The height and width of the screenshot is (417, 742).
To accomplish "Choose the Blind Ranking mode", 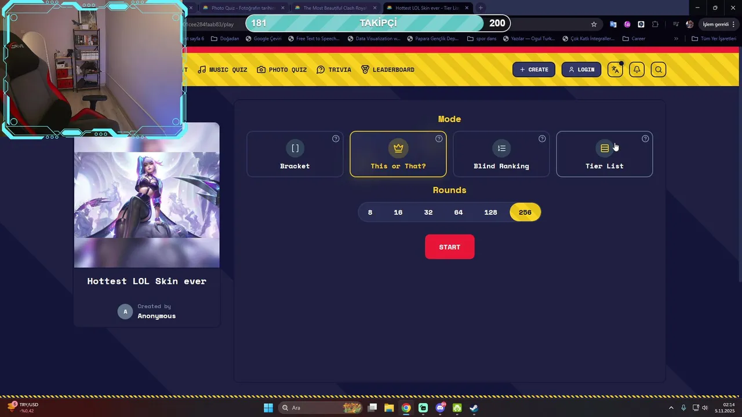I will 501,154.
